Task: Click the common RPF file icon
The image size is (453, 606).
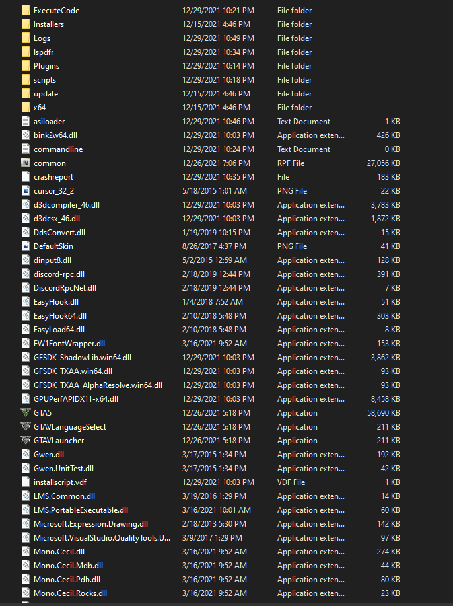Action: pos(26,163)
